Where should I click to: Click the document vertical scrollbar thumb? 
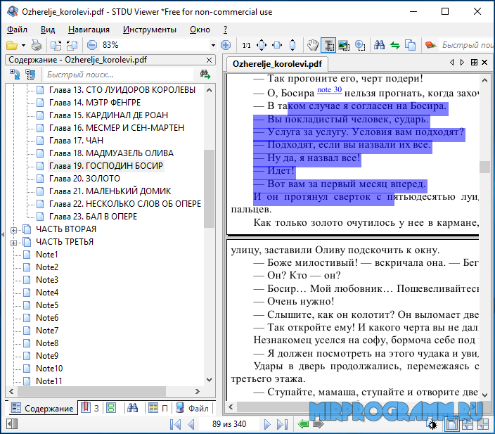tap(484, 167)
